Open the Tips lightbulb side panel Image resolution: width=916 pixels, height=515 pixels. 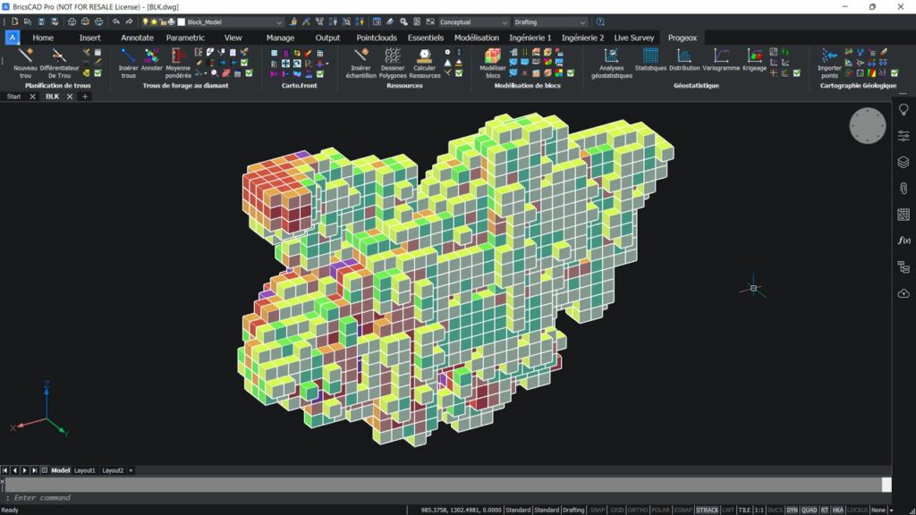[903, 110]
